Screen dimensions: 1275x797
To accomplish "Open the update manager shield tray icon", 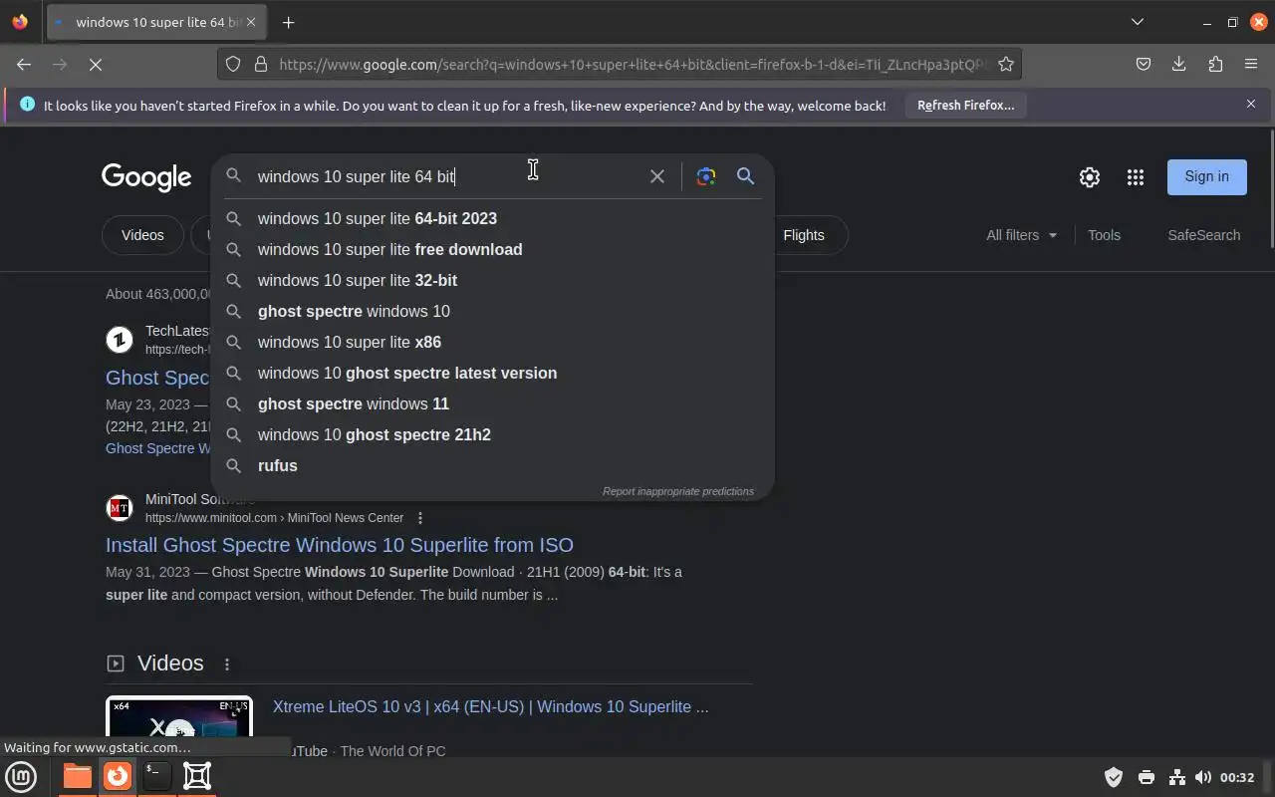I will [x=1114, y=777].
